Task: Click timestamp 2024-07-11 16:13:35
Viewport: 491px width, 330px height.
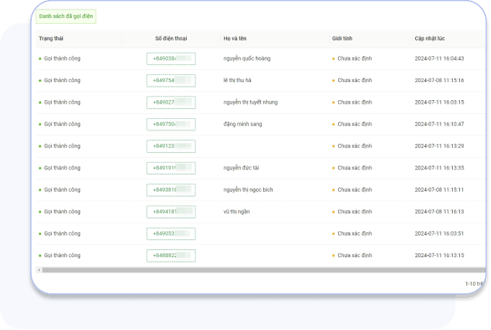Action: click(x=439, y=168)
